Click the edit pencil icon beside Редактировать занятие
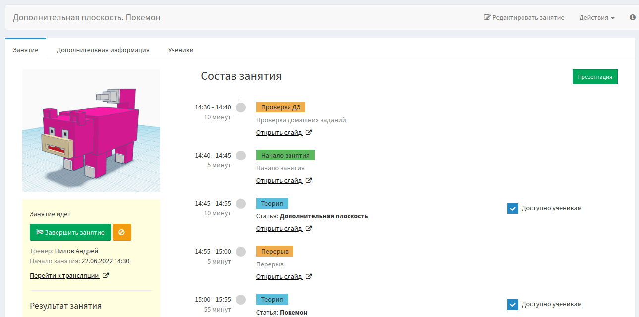639x317 pixels. 486,17
